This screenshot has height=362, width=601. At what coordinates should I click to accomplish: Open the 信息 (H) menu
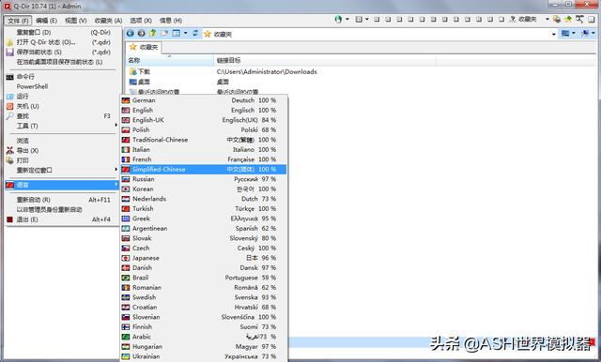coord(171,21)
